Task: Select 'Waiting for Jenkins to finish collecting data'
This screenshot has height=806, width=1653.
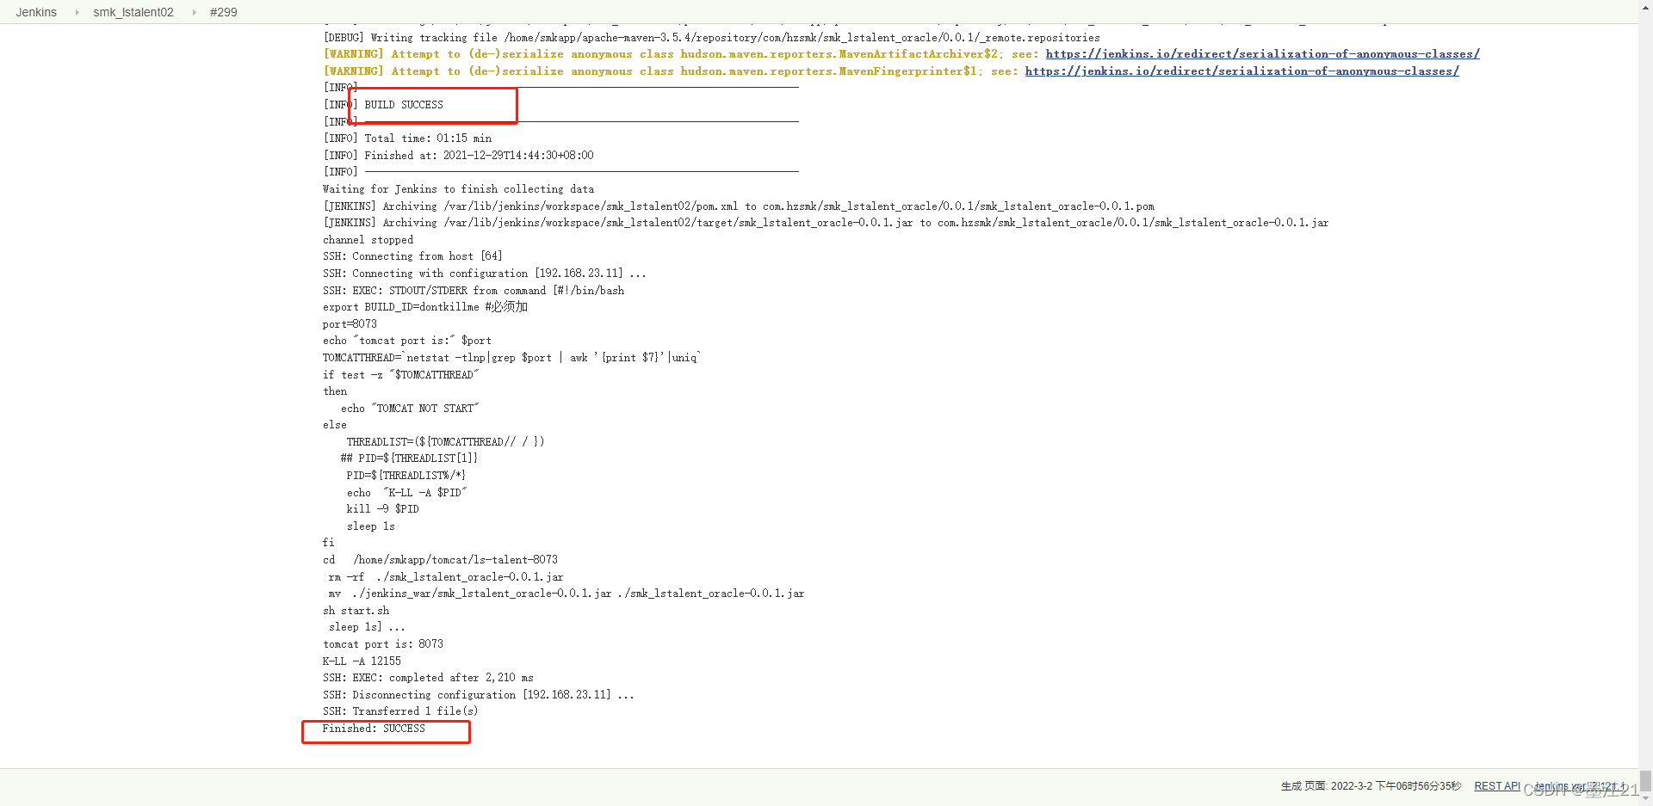Action: point(458,189)
